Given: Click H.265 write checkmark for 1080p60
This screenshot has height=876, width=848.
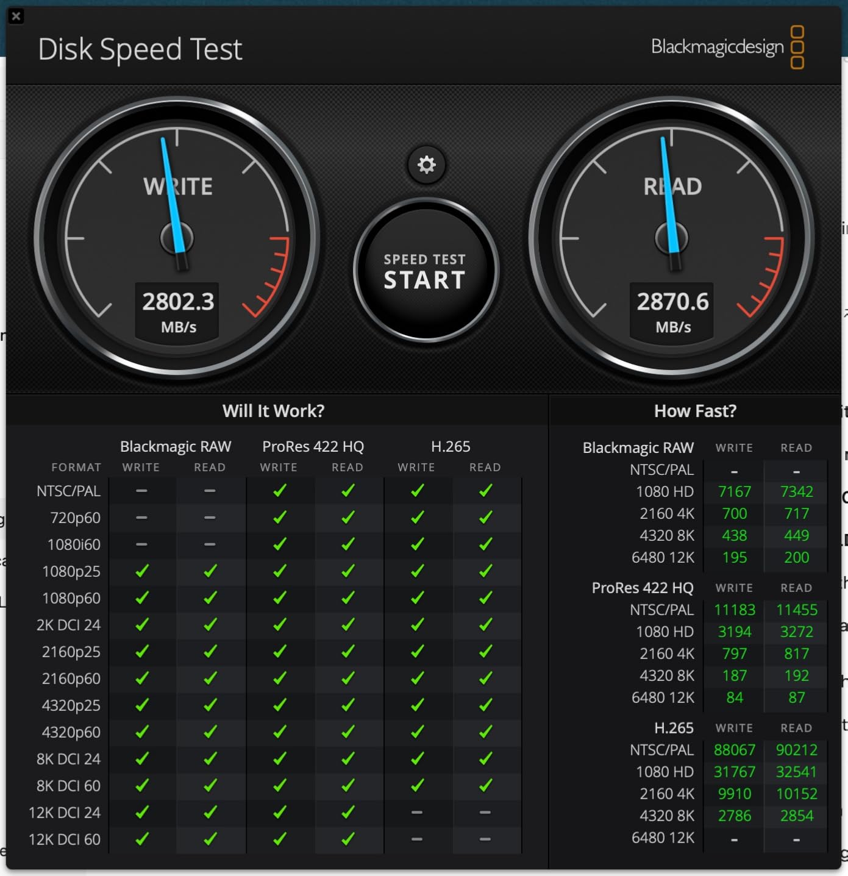Looking at the screenshot, I should point(417,598).
